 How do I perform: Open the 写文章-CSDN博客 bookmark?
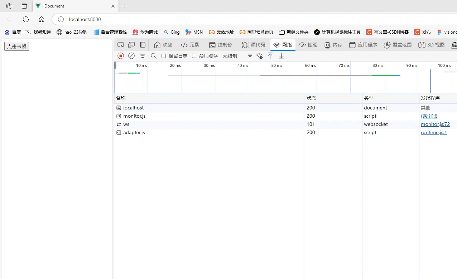[388, 32]
